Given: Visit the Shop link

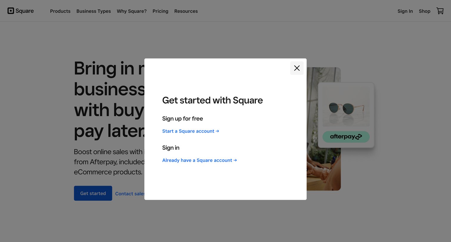Looking at the screenshot, I should coord(424,11).
